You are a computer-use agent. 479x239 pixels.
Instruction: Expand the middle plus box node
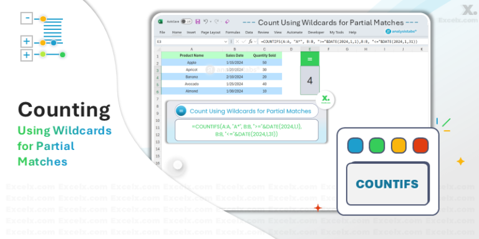pyautogui.click(x=27, y=42)
